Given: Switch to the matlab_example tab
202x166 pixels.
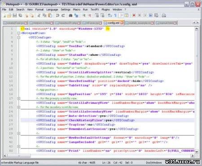Looking at the screenshot, I should [x=140, y=23].
